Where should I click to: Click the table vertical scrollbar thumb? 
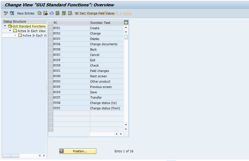tap(126, 37)
